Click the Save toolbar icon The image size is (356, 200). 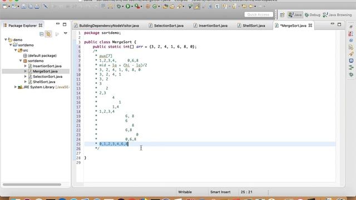pyautogui.click(x=23, y=6)
